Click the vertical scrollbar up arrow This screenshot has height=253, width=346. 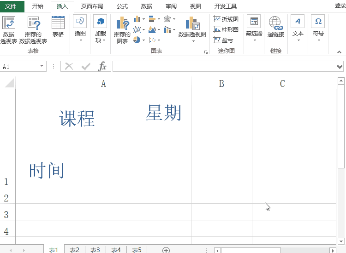click(341, 81)
